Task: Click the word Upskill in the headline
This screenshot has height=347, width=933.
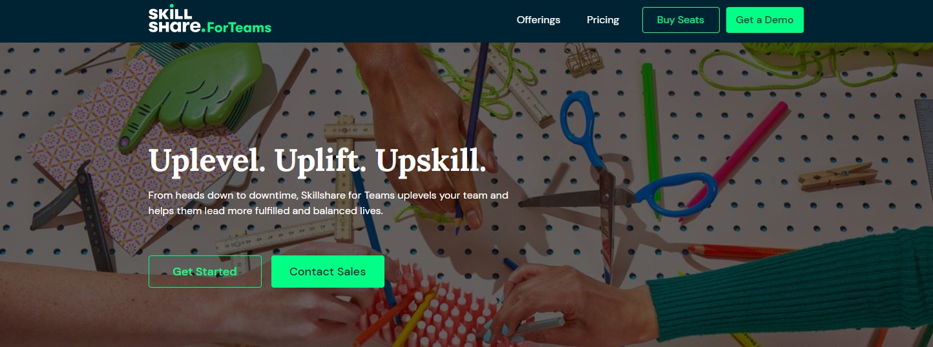Action: click(431, 161)
